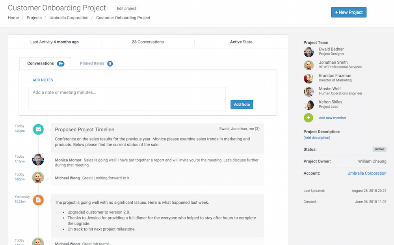394x245 pixels.
Task: Click the Add Note button
Action: pyautogui.click(x=242, y=104)
